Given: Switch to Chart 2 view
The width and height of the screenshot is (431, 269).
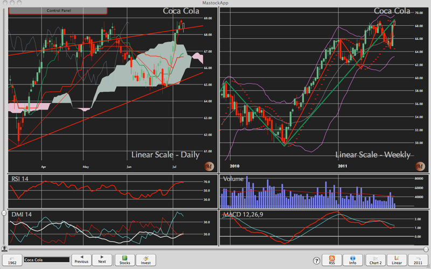Looking at the screenshot, I should point(374,259).
